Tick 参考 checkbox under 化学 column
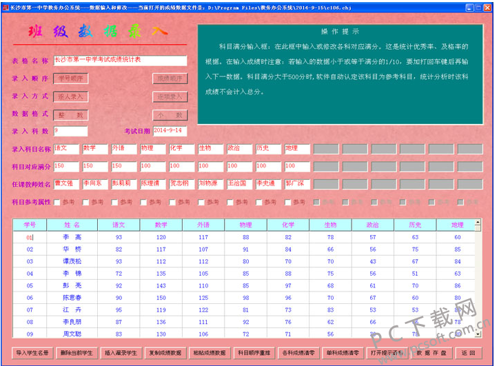Image resolution: width=499 pixels, height=366 pixels. tap(172, 202)
